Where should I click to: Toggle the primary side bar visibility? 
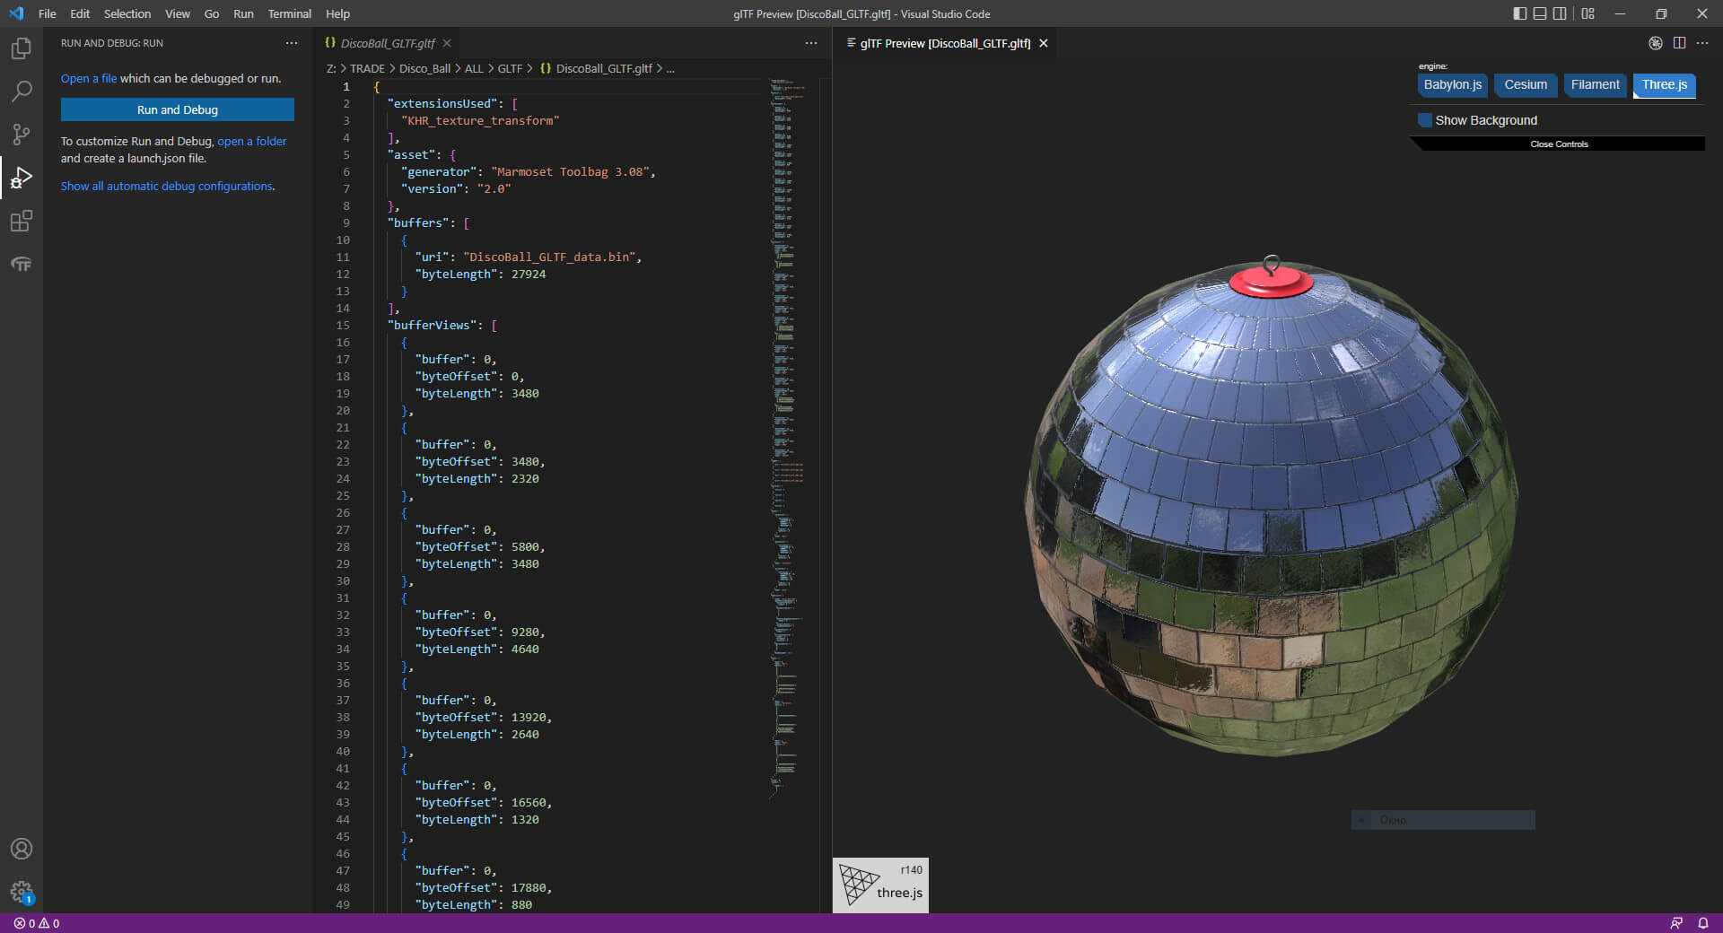[x=1519, y=13]
